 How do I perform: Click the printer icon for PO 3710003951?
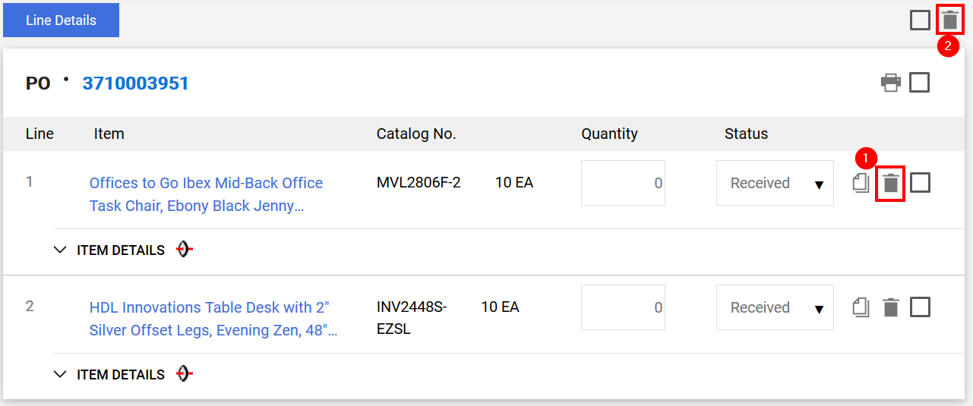coord(891,82)
